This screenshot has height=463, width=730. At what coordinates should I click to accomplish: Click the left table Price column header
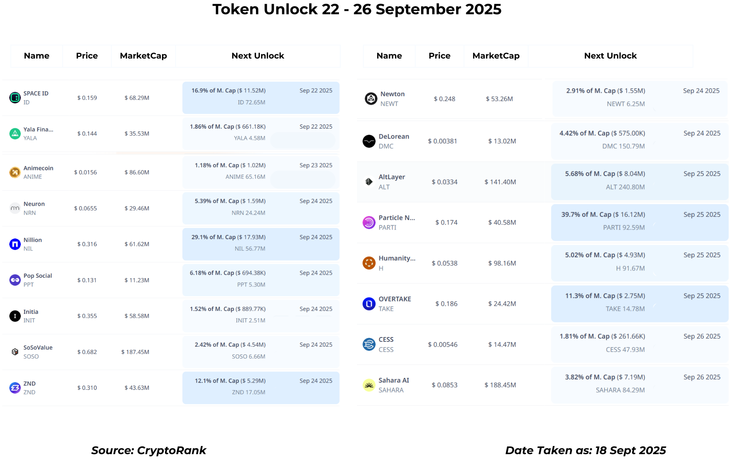coord(87,56)
